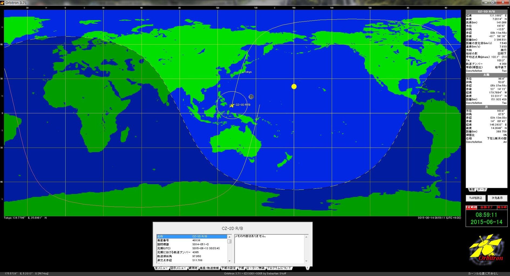The image size is (510, 276).
Task: Click the CZ-2D R/B header in the side panel
Action: (x=487, y=12)
